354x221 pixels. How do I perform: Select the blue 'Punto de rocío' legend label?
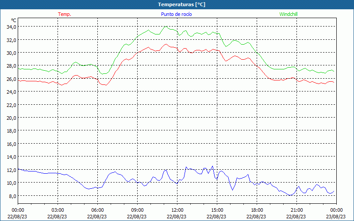[x=176, y=14]
